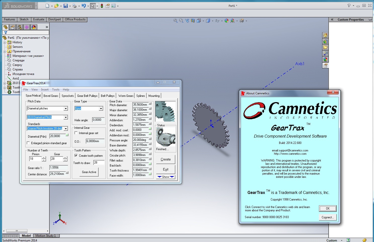This screenshot has height=242, width=374.
Task: Expand the double-chevron in the manager tab bar
Action: tap(47, 27)
